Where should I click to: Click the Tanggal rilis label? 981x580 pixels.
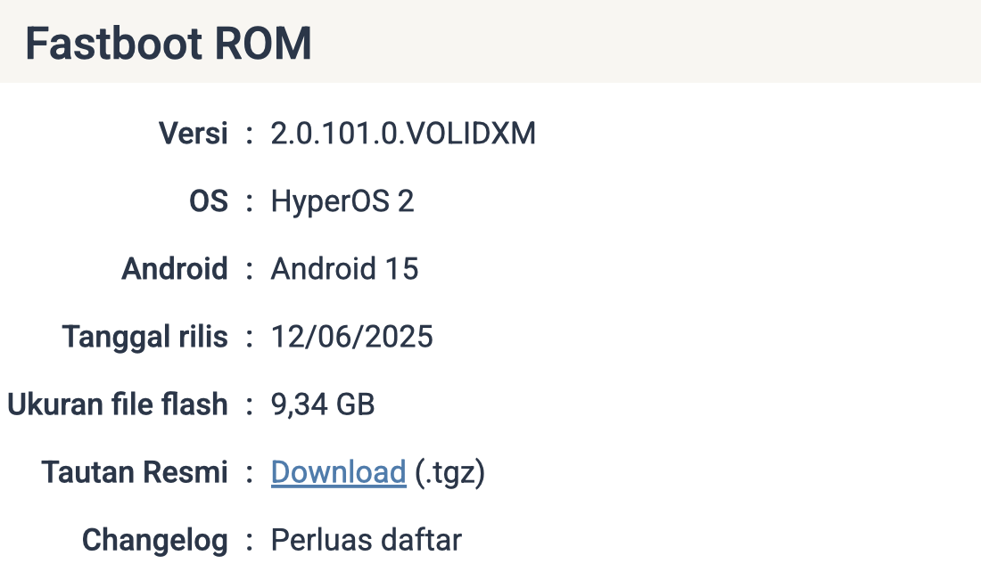click(x=145, y=336)
